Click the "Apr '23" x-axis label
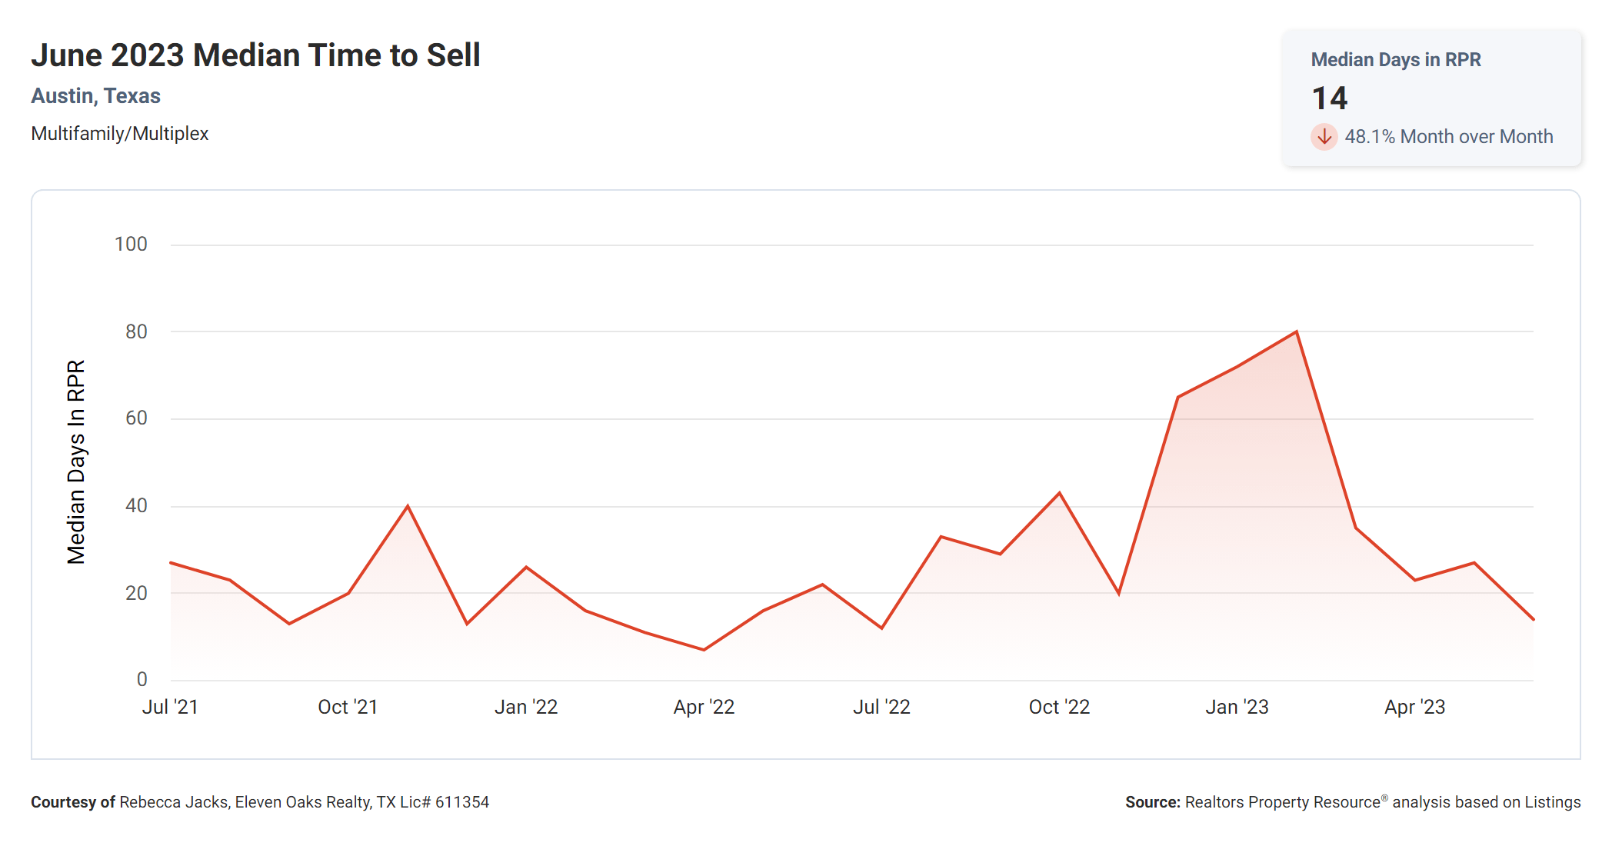Image resolution: width=1612 pixels, height=846 pixels. tap(1414, 707)
